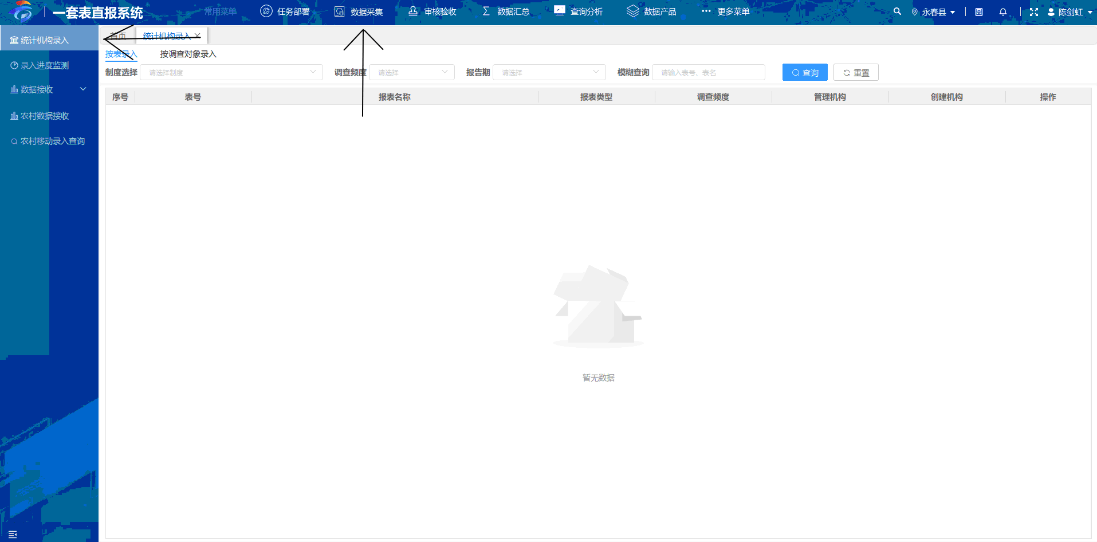Open the 调查频度 dropdown
This screenshot has width=1097, height=542.
click(412, 72)
